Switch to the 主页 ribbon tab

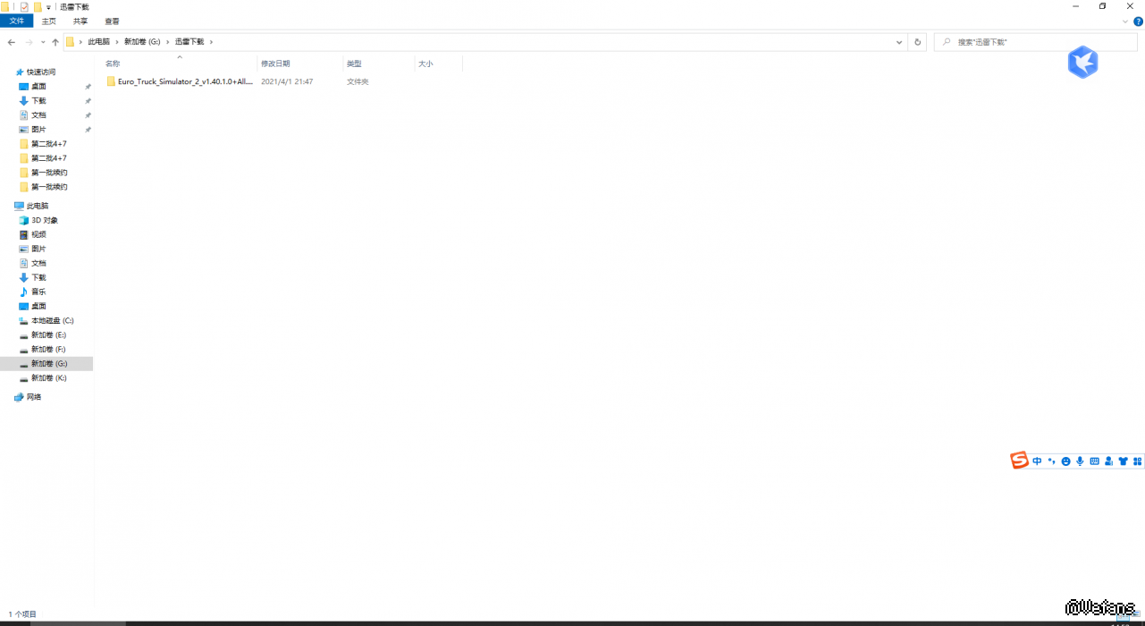tap(48, 21)
